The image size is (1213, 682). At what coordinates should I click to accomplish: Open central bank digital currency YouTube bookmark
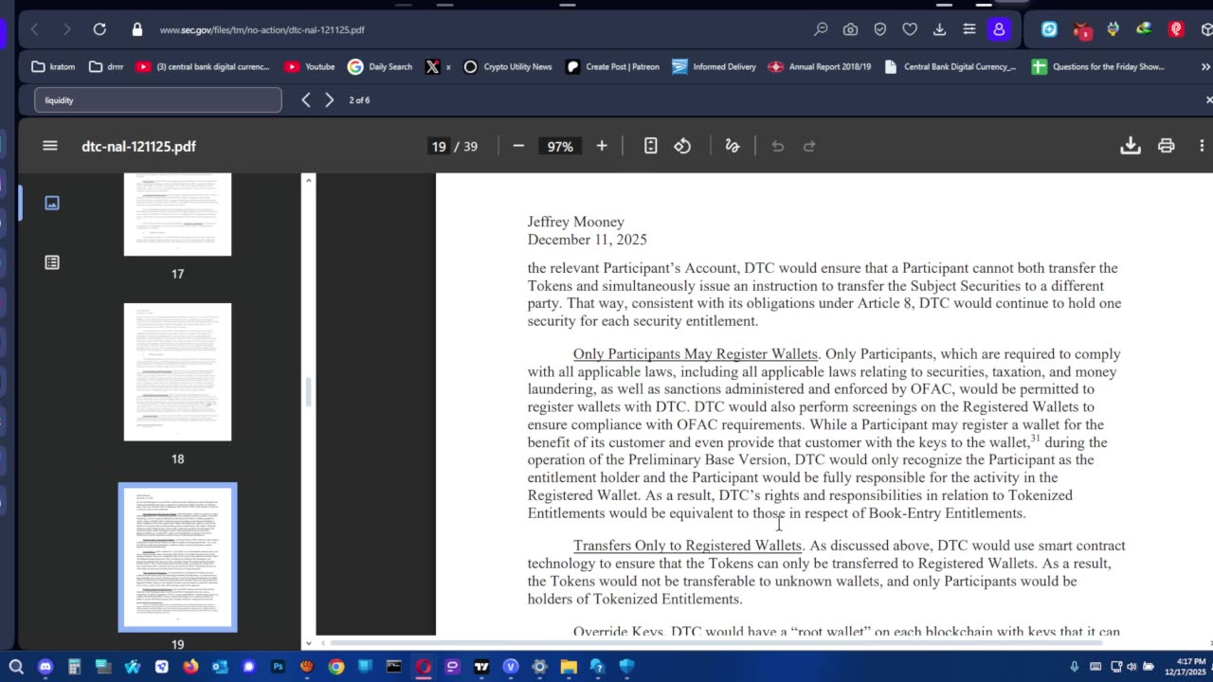coord(203,66)
